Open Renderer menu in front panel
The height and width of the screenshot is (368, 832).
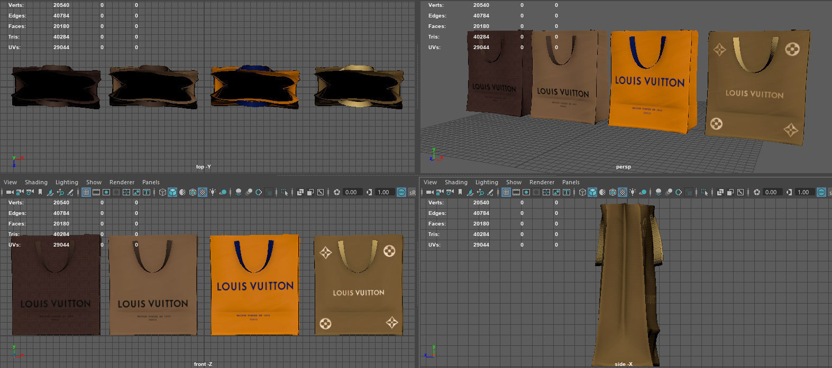[x=122, y=182]
